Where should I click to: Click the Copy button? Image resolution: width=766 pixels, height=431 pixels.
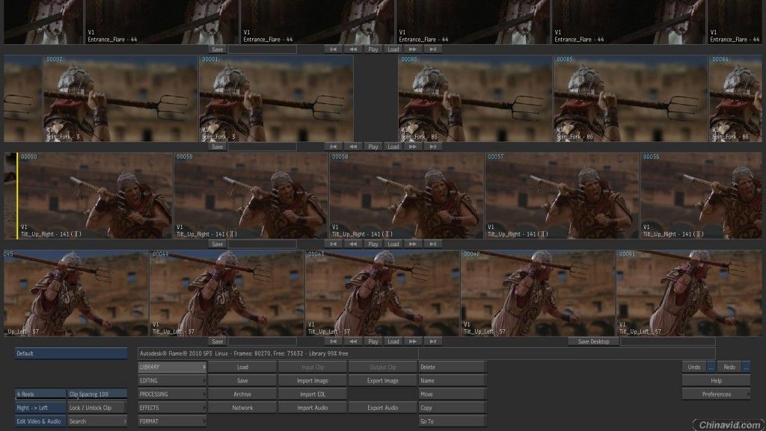(453, 408)
